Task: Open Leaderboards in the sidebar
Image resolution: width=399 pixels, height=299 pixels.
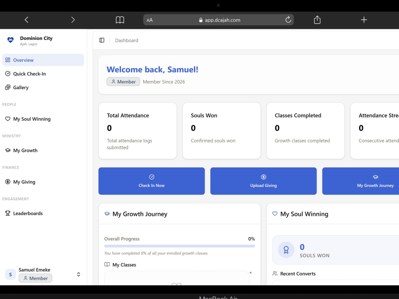Action: point(43,213)
